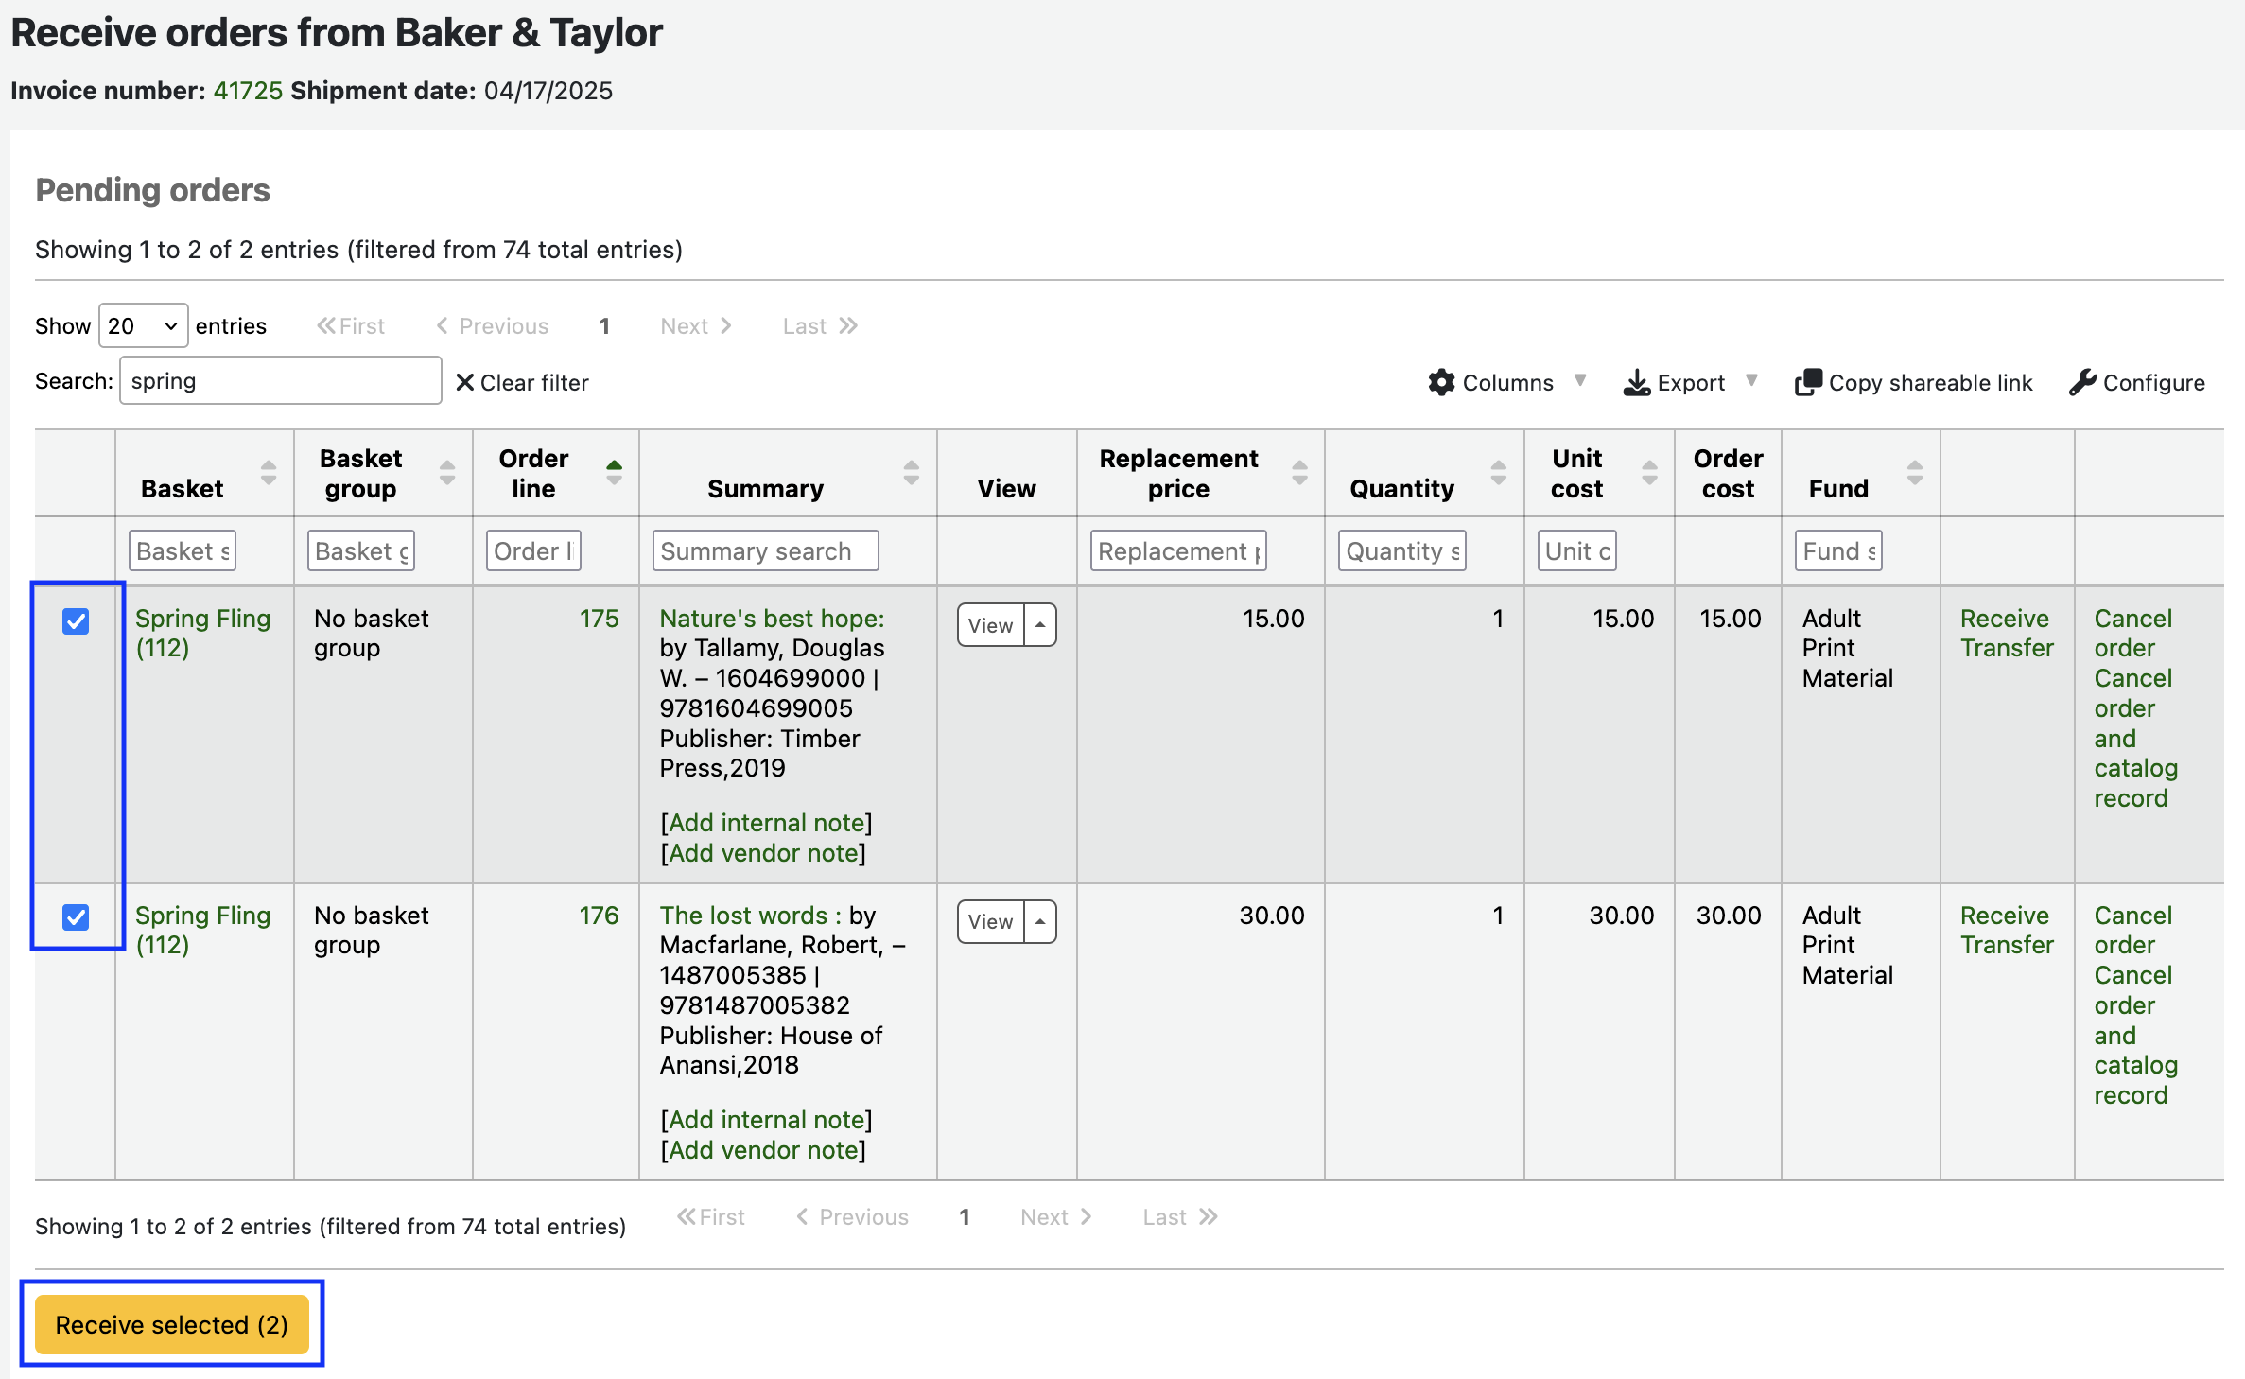This screenshot has width=2245, height=1379.
Task: Go to bottom pagination Next page
Action: pyautogui.click(x=1056, y=1217)
